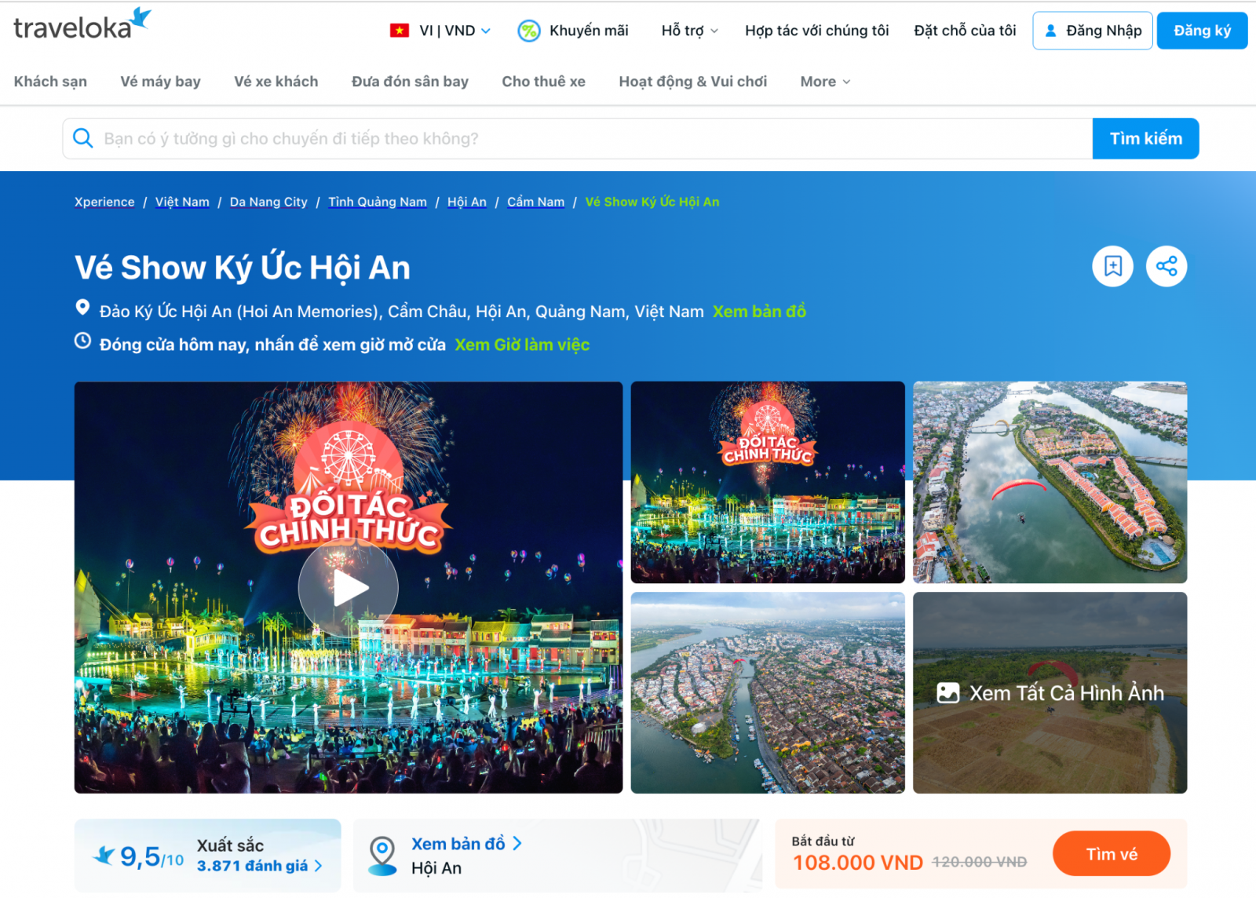Click the 9,5/10 rating score

click(x=152, y=856)
